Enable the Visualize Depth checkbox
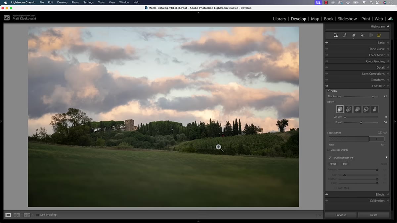 click(x=329, y=150)
